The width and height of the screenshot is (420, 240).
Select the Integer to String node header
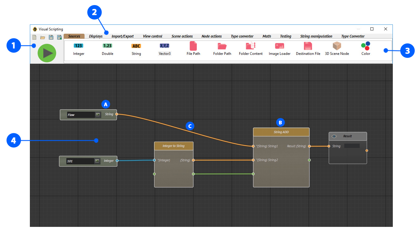pyautogui.click(x=174, y=146)
